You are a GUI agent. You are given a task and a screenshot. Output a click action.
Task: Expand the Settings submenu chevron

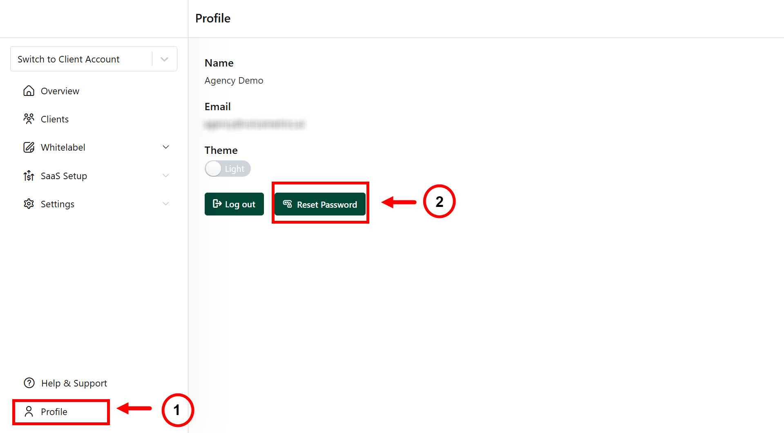tap(166, 204)
